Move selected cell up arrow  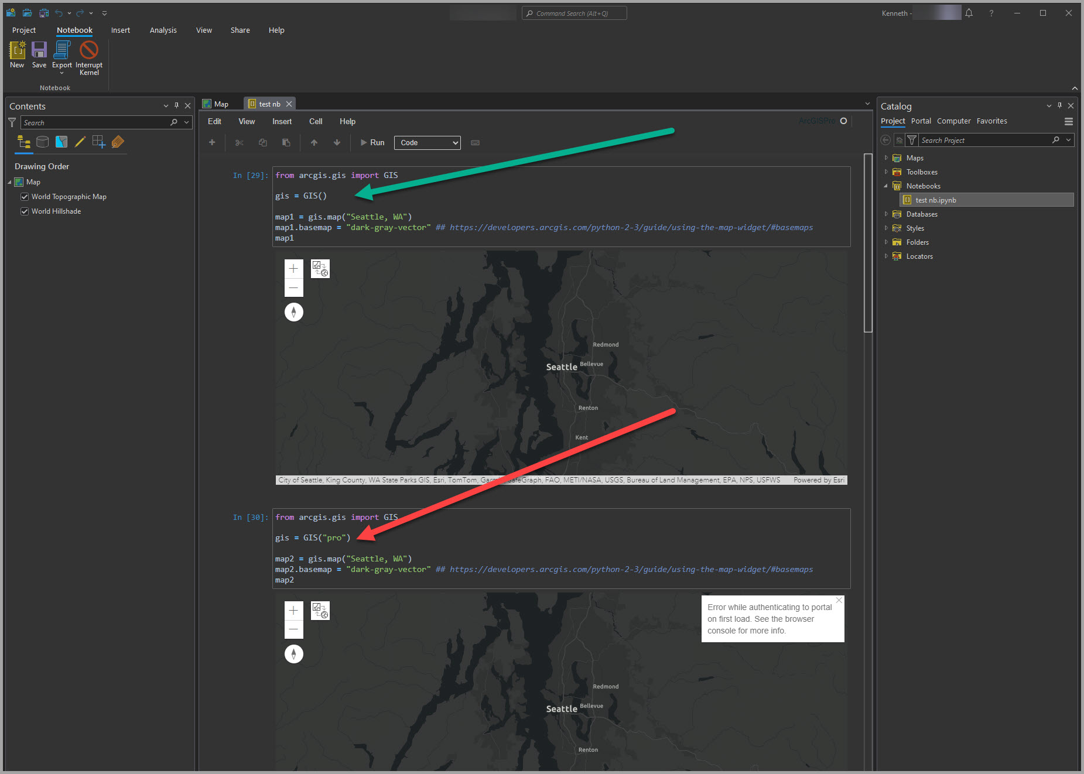pos(314,142)
